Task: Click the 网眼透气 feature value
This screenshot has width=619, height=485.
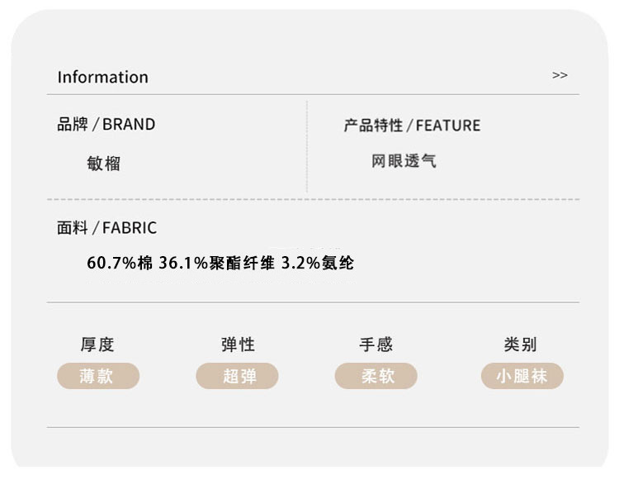Action: pos(404,161)
